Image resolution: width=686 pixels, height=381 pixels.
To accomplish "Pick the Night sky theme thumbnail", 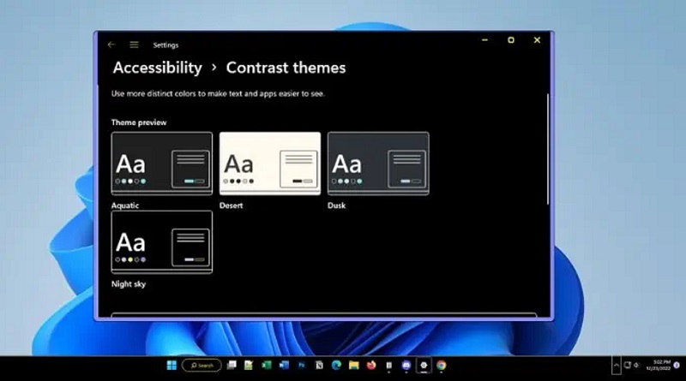I will click(162, 242).
